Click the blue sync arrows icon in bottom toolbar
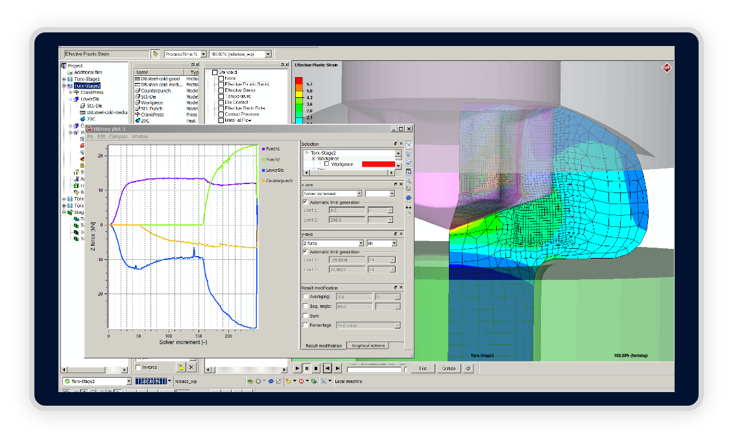Image resolution: width=733 pixels, height=442 pixels. (270, 382)
